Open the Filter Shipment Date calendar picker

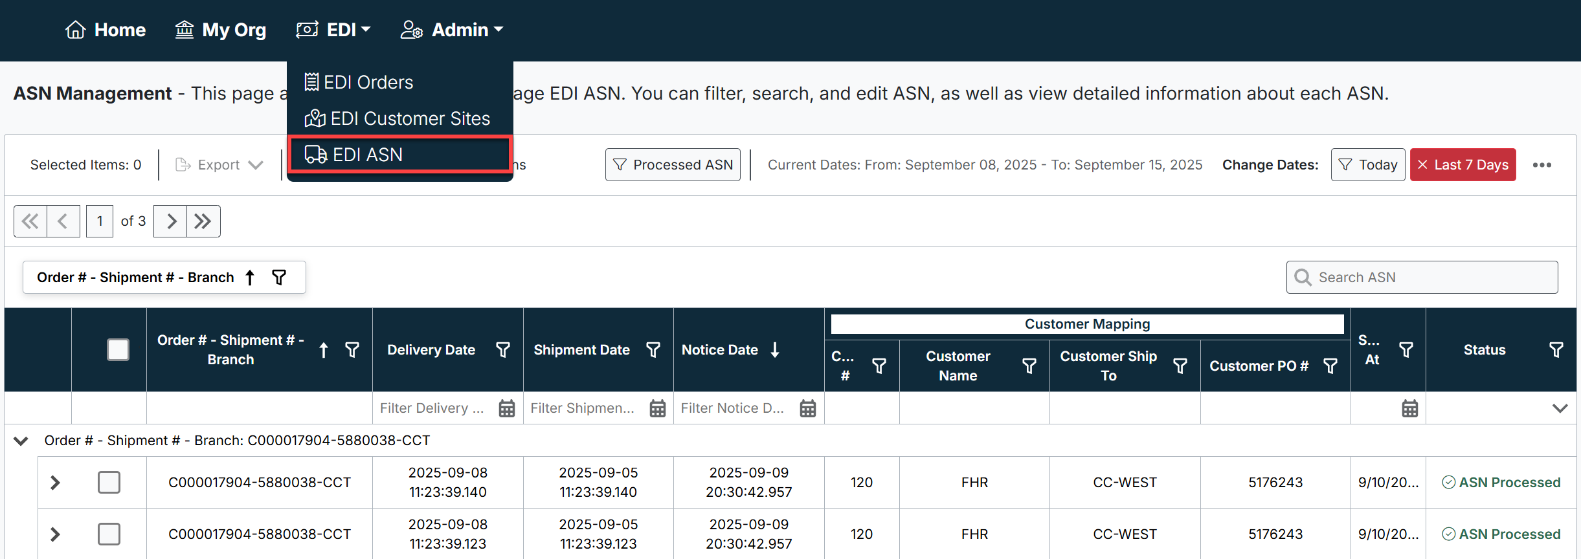click(657, 408)
